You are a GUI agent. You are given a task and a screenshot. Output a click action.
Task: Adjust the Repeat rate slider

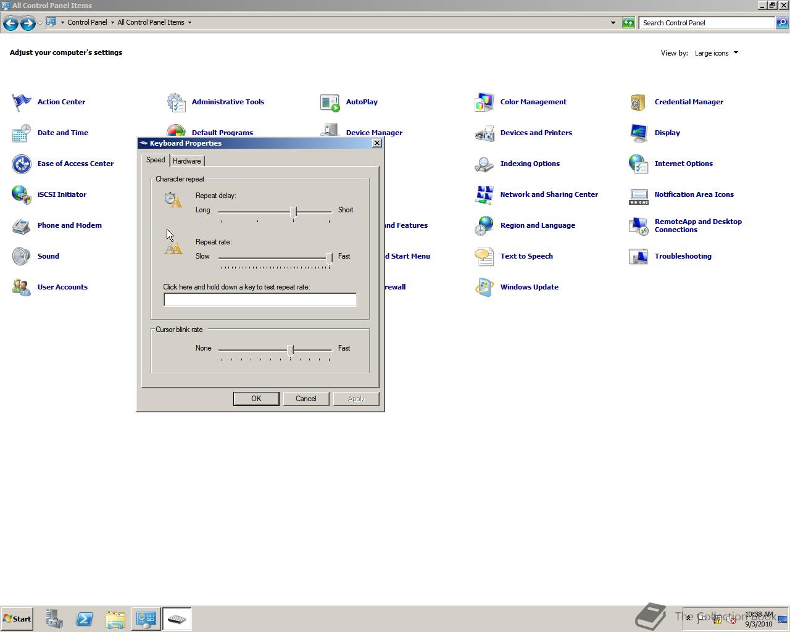(x=330, y=258)
